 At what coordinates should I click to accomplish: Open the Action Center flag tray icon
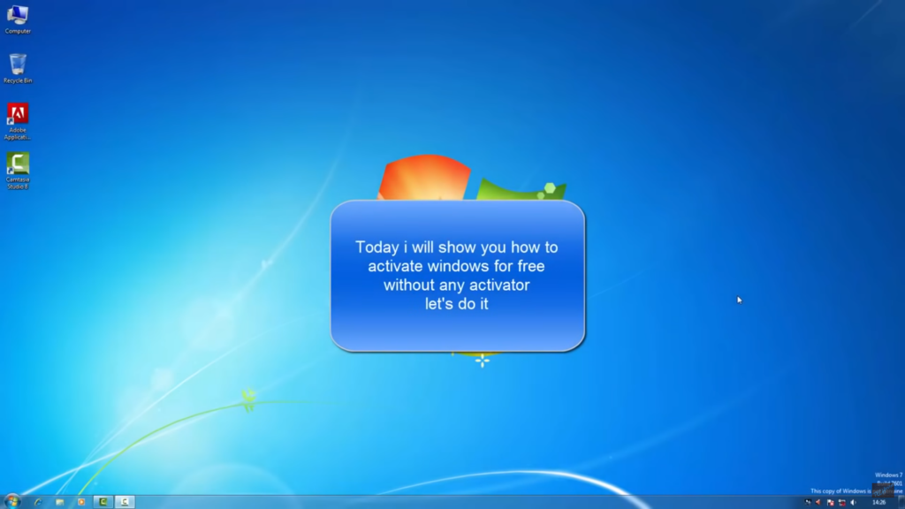(x=830, y=503)
